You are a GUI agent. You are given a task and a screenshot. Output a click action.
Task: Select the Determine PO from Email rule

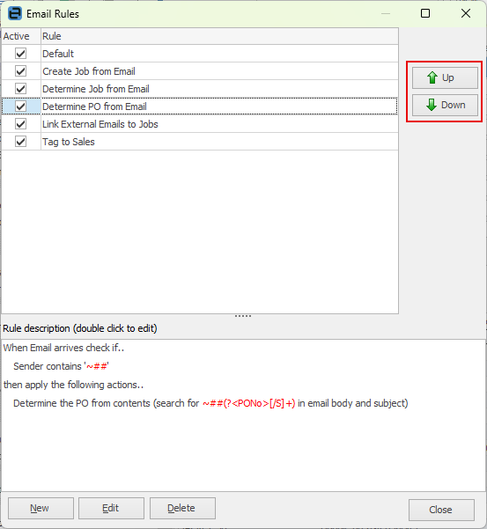200,107
